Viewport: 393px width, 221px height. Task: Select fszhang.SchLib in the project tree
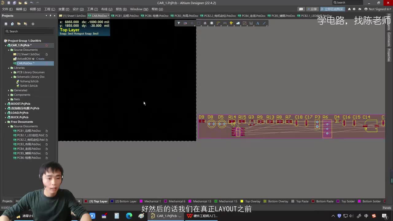[x=29, y=81]
